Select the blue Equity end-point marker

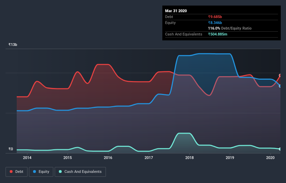tap(280, 86)
